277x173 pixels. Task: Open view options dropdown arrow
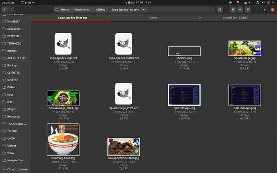click(x=240, y=10)
